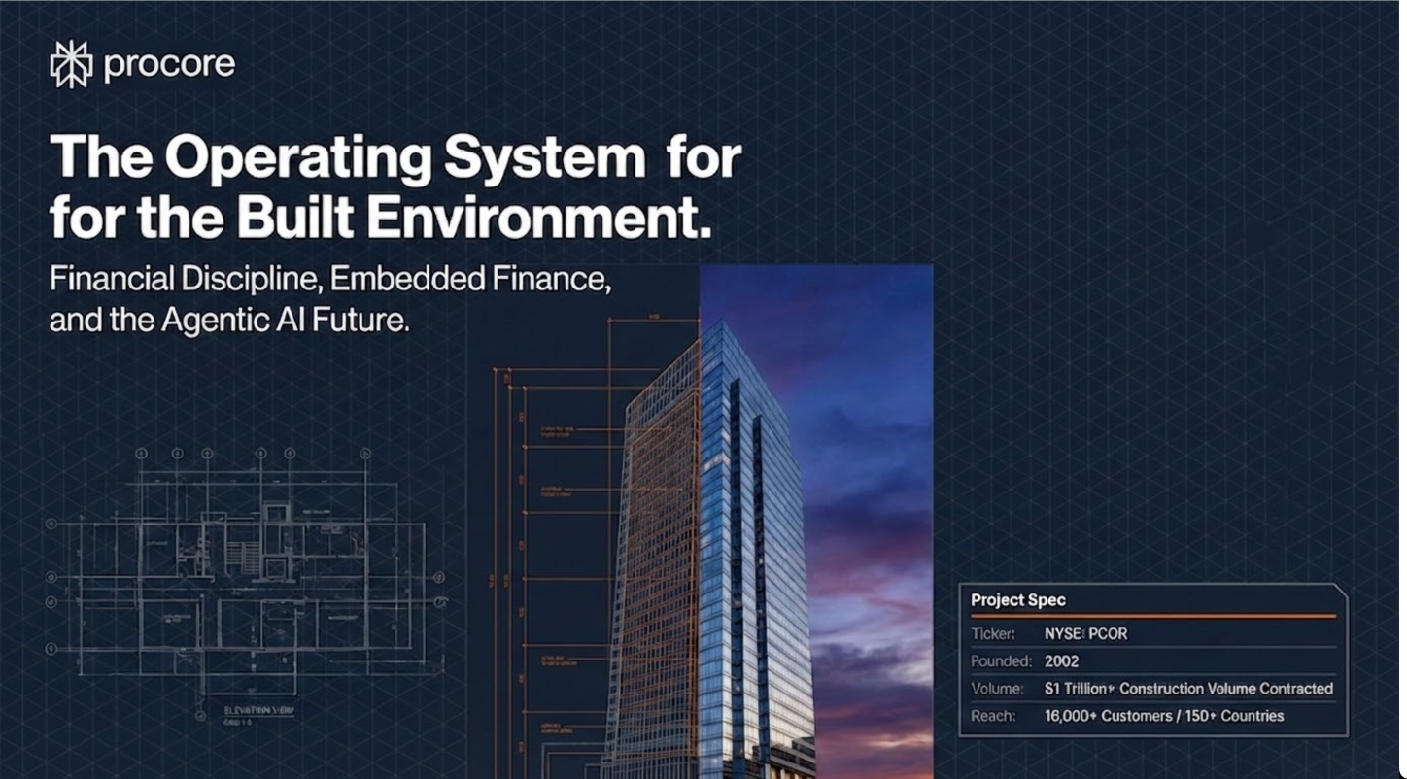Viewport: 1407px width, 779px height.
Task: Click the "NYSE: PCOR" value
Action: [1086, 634]
